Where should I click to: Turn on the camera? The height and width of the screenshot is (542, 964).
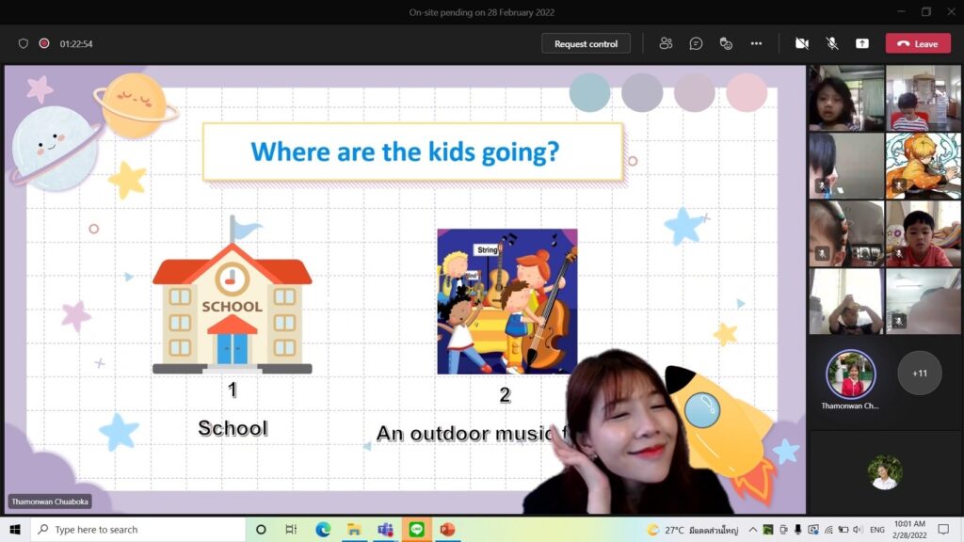[802, 43]
